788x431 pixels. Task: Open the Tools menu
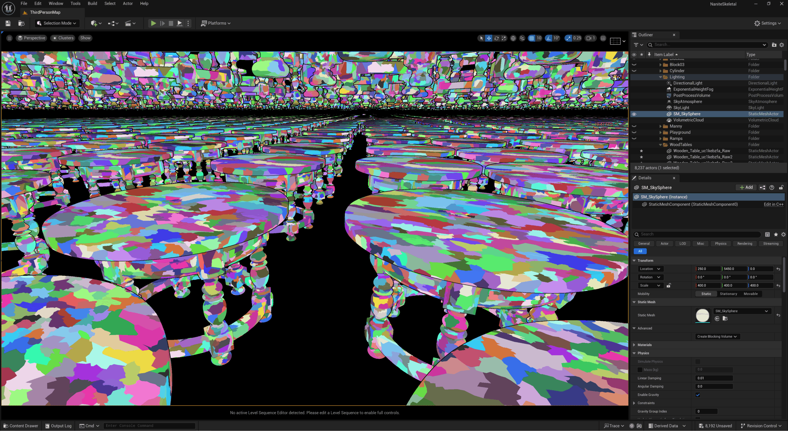pyautogui.click(x=75, y=3)
